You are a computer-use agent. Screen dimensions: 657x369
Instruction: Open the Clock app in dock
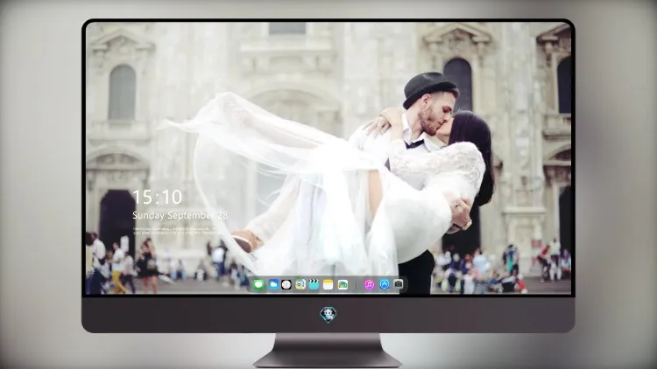pyautogui.click(x=286, y=285)
